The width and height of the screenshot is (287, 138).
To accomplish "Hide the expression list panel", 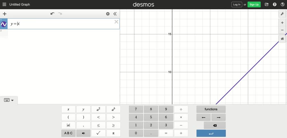I will [115, 14].
